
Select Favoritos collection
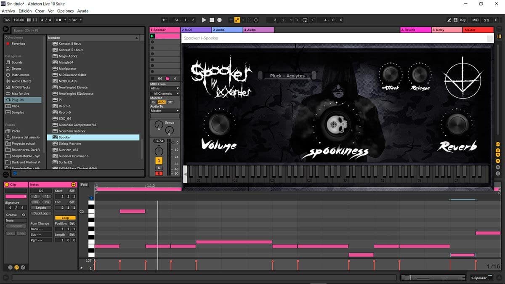18,44
